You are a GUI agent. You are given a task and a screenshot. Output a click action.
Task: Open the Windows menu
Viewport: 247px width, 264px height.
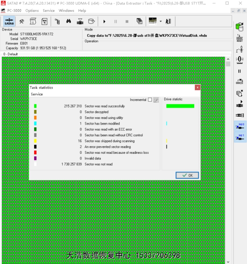(x=66, y=11)
